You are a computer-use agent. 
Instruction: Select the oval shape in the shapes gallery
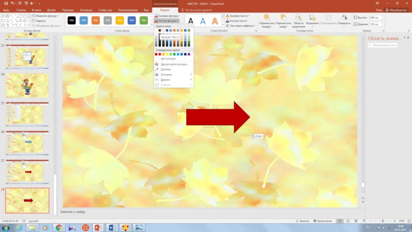(25, 16)
